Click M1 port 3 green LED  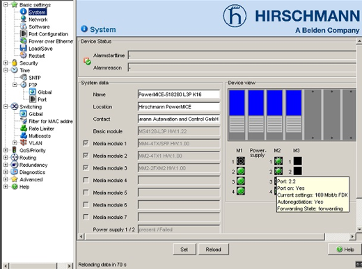[241, 181]
